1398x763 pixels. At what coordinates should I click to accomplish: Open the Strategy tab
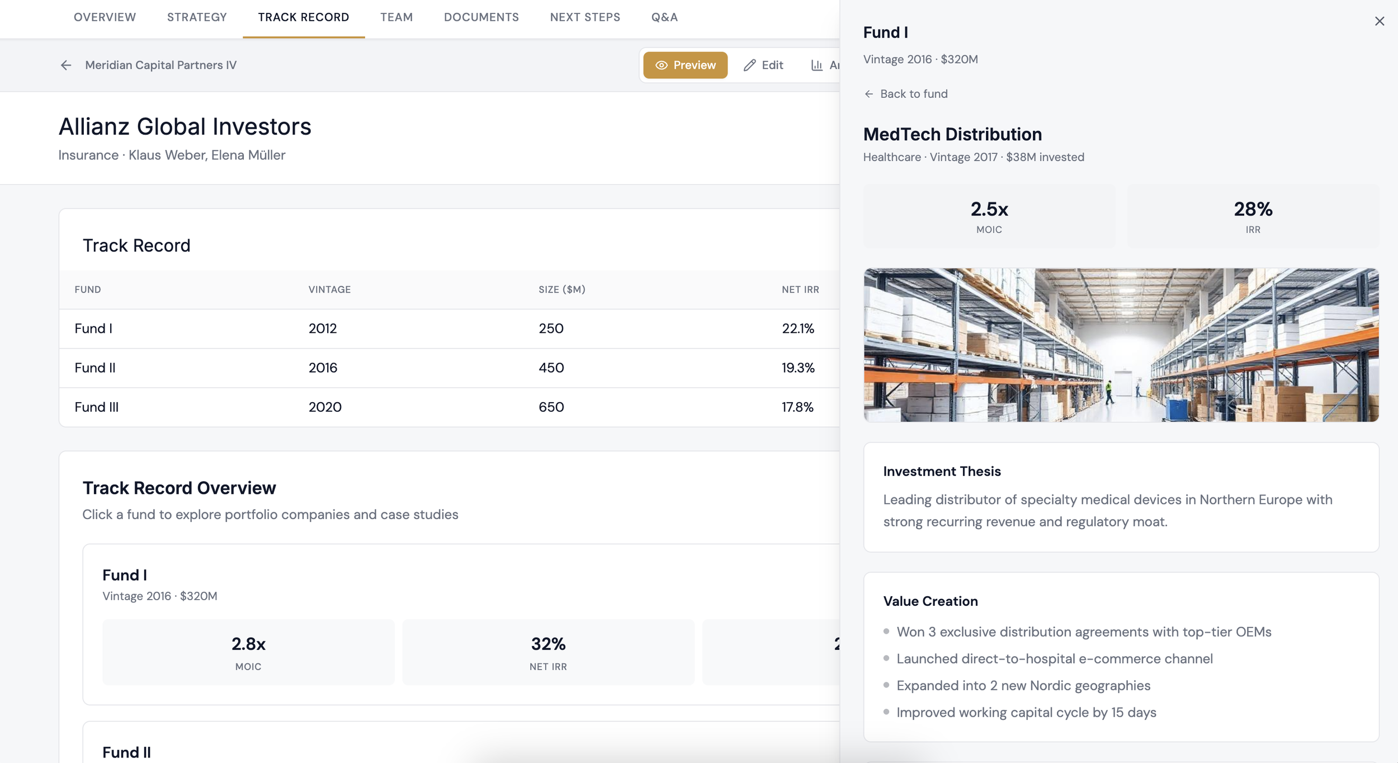[x=197, y=17]
